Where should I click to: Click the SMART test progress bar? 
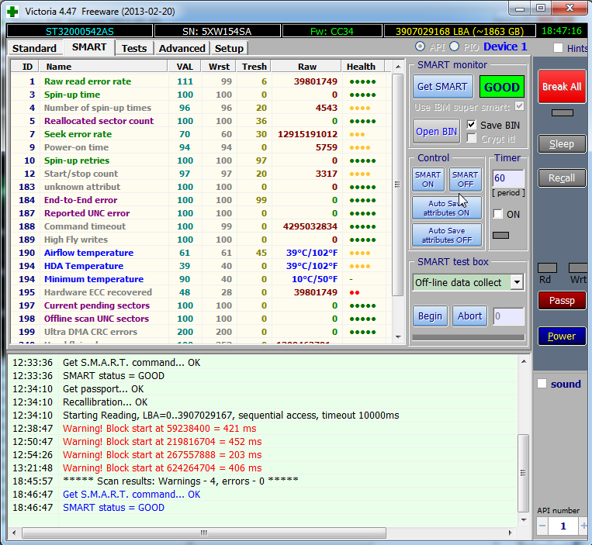pos(468,337)
